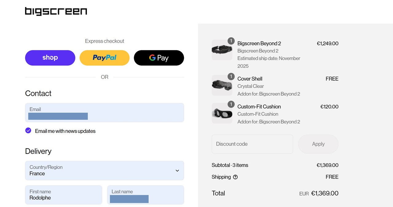Click the Country/Region chevron arrow

point(177,170)
